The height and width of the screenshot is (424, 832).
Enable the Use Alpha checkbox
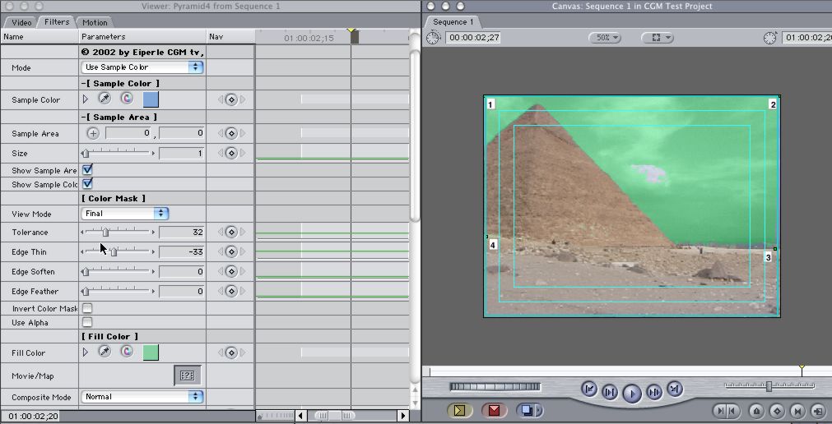[87, 322]
